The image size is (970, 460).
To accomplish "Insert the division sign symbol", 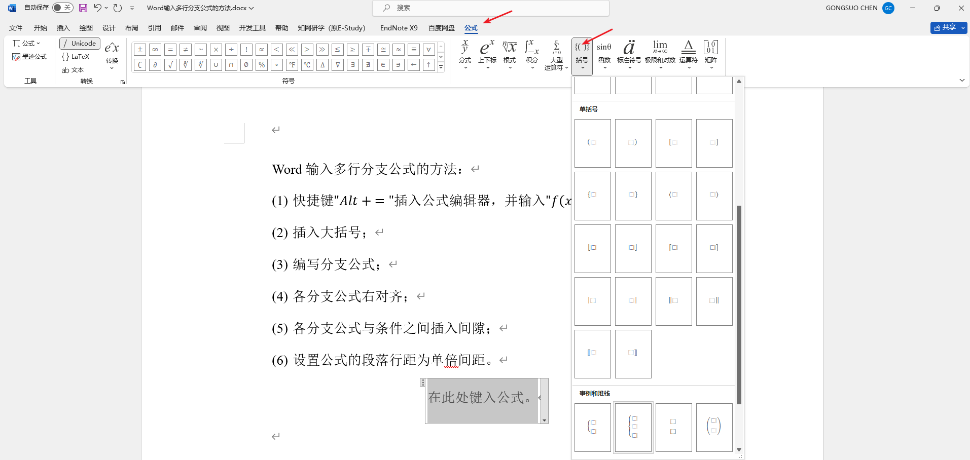I will 231,50.
